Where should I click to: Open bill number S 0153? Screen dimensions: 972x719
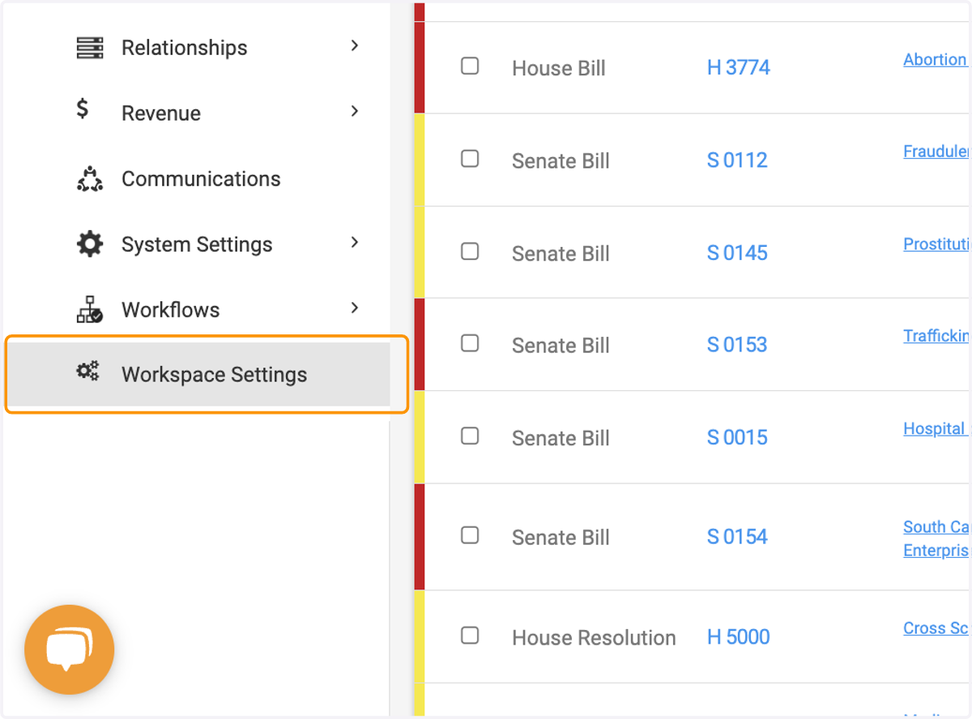tap(737, 345)
